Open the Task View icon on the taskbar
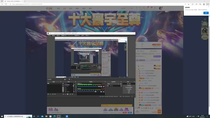This screenshot has height=118, width=210. tap(38, 116)
